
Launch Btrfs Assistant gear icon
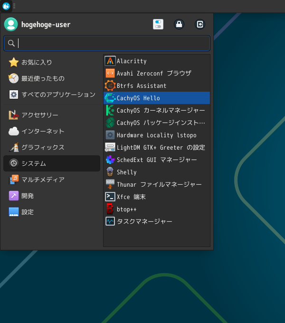point(110,85)
